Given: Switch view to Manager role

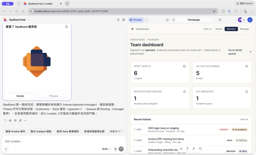Looking at the screenshot, I should 244,29.
